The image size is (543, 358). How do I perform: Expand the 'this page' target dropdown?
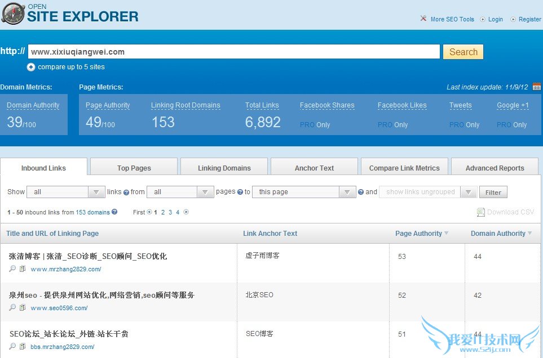(304, 192)
